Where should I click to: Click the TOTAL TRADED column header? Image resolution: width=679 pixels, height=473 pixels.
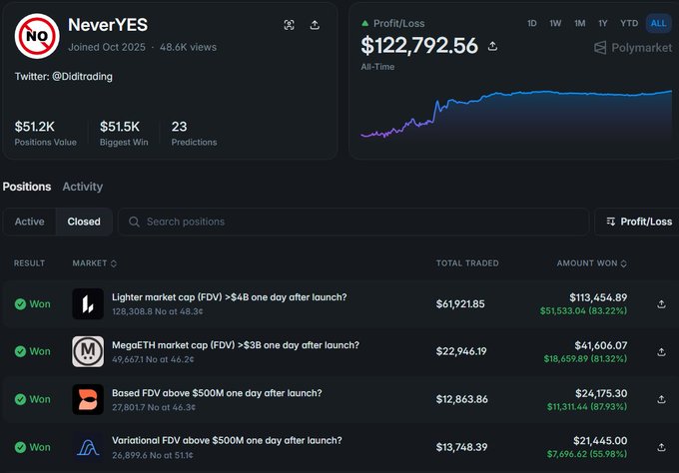pos(467,263)
